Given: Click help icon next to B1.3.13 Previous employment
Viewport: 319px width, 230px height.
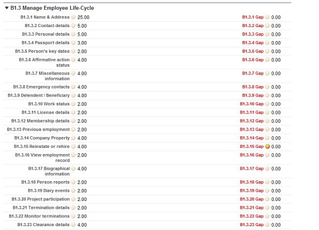Looking at the screenshot, I should (x=73, y=129).
